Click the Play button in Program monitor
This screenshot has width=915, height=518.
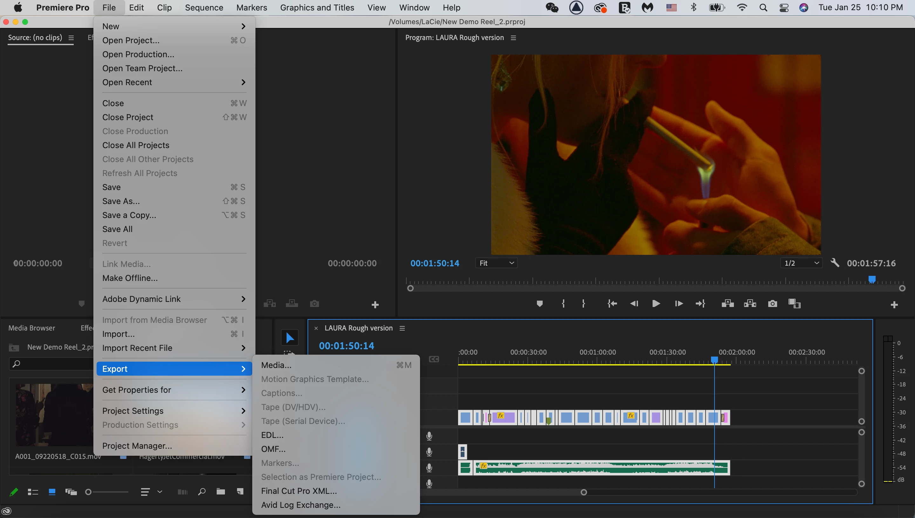[656, 303]
